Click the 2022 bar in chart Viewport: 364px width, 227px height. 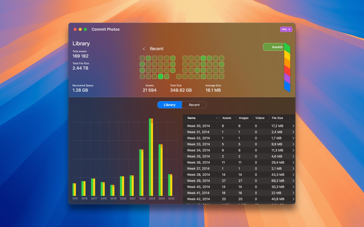coord(141,173)
